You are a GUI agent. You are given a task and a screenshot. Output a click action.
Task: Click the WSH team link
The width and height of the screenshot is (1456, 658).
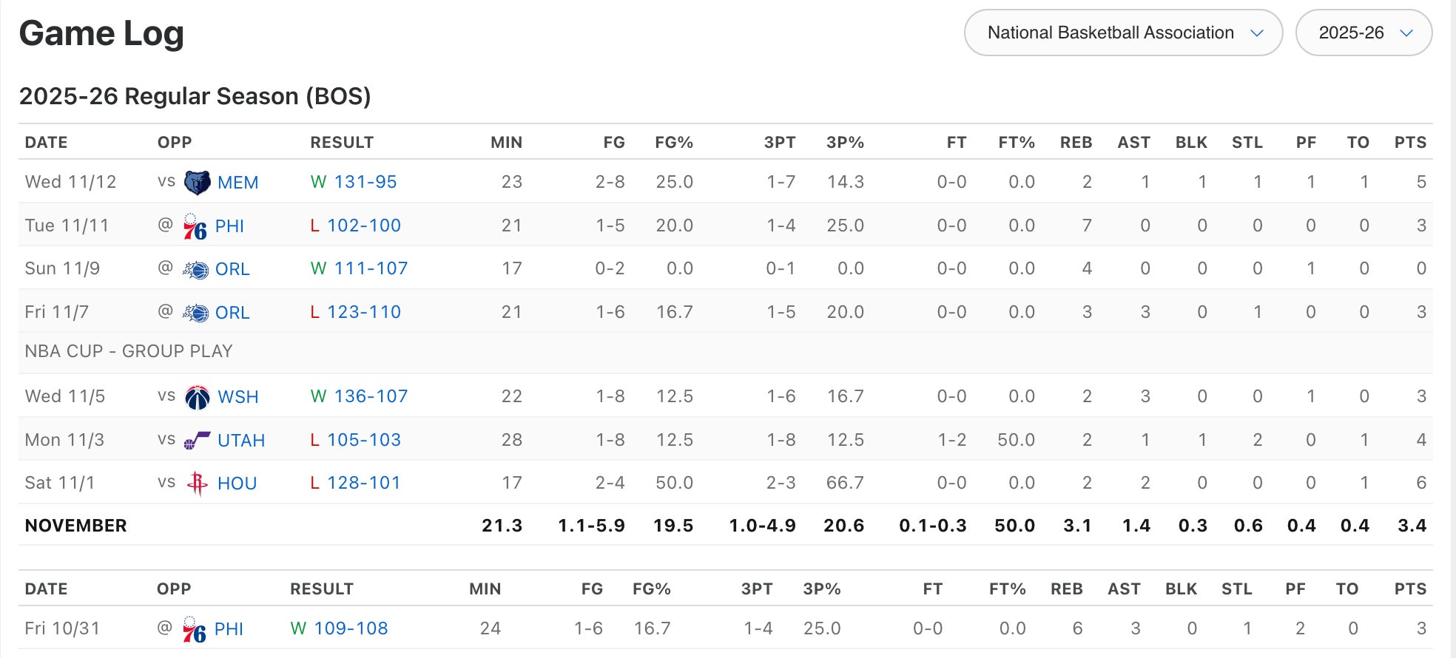point(237,397)
